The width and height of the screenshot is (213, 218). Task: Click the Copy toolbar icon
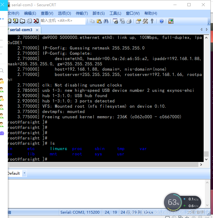[92, 21]
